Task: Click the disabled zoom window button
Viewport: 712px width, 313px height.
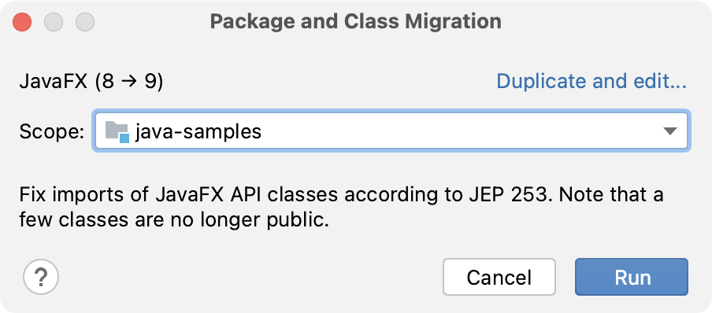Action: point(85,22)
